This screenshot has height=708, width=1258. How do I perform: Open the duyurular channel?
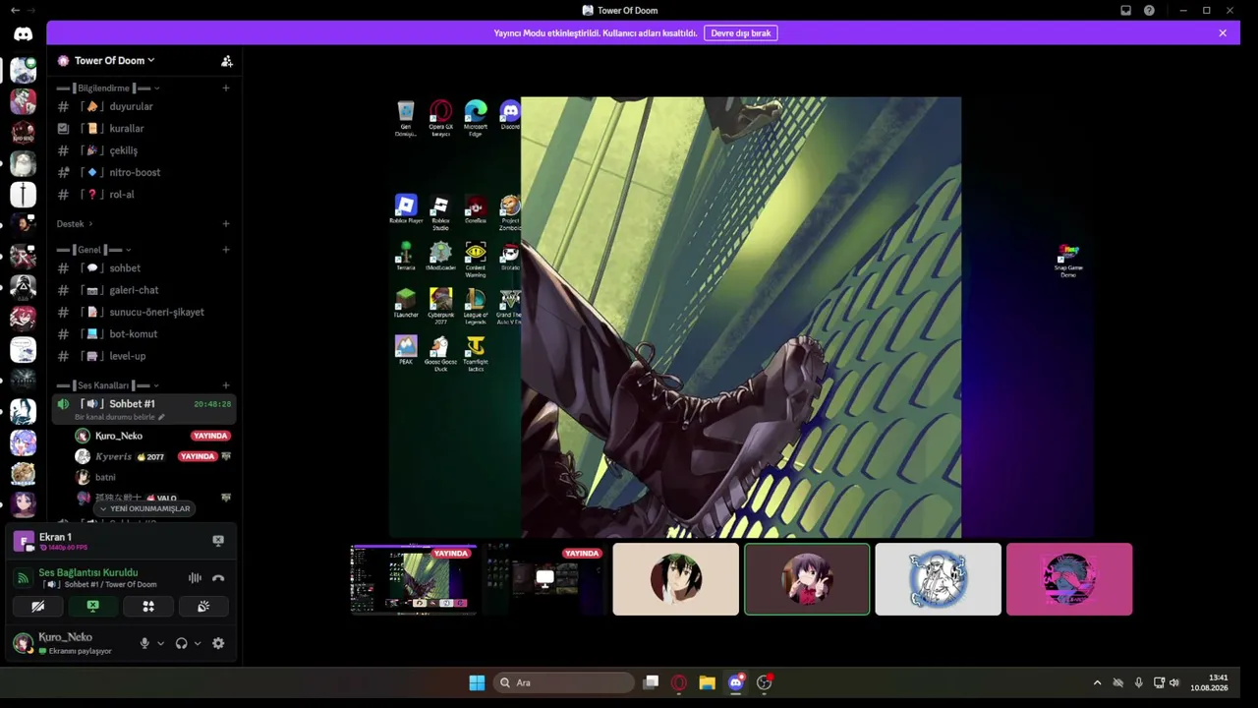pos(144,106)
